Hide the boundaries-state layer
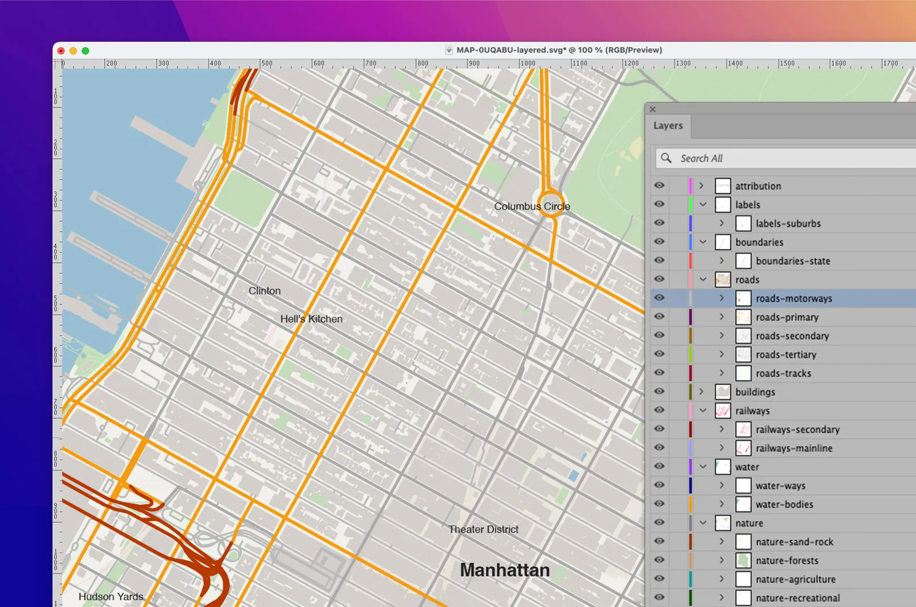Screen dimensions: 916x607 (660, 261)
